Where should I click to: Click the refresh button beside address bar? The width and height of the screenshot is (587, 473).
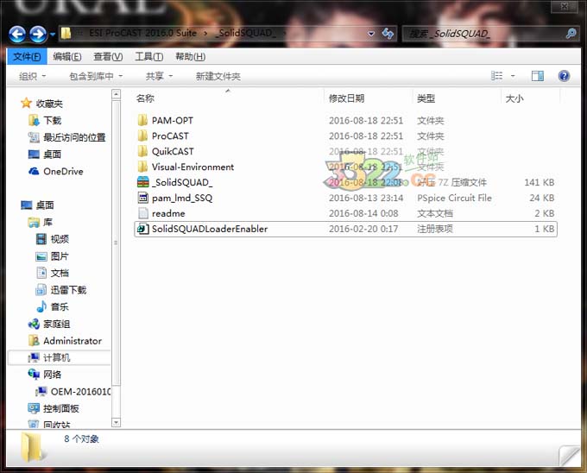coord(388,34)
